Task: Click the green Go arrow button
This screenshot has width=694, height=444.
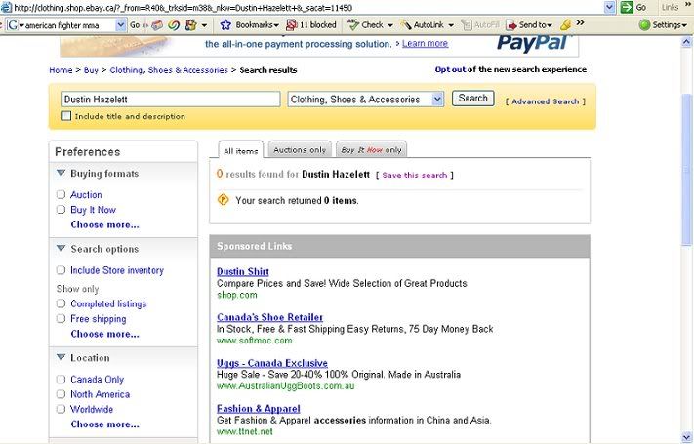Action: (627, 7)
